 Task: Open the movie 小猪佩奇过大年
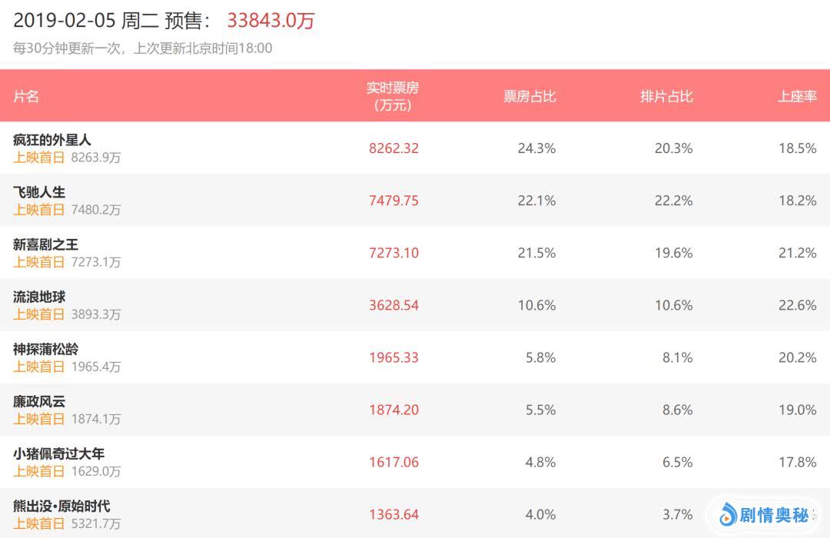tap(58, 453)
